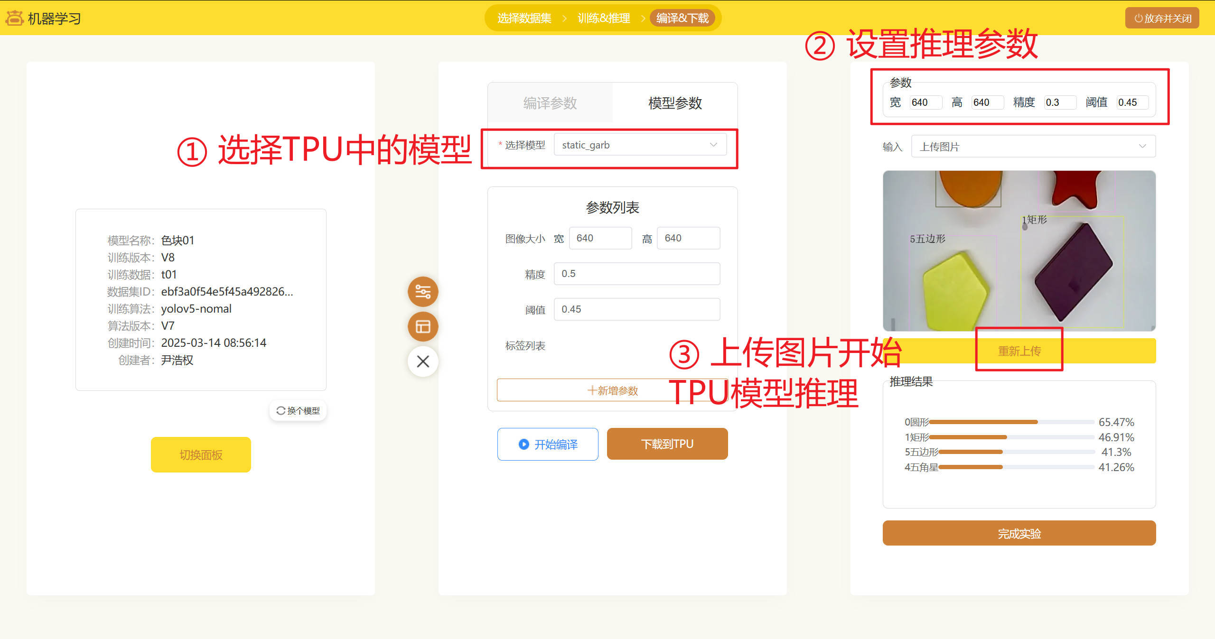Click the robot logo icon beside 机器学习
This screenshot has height=639, width=1215.
[14, 18]
